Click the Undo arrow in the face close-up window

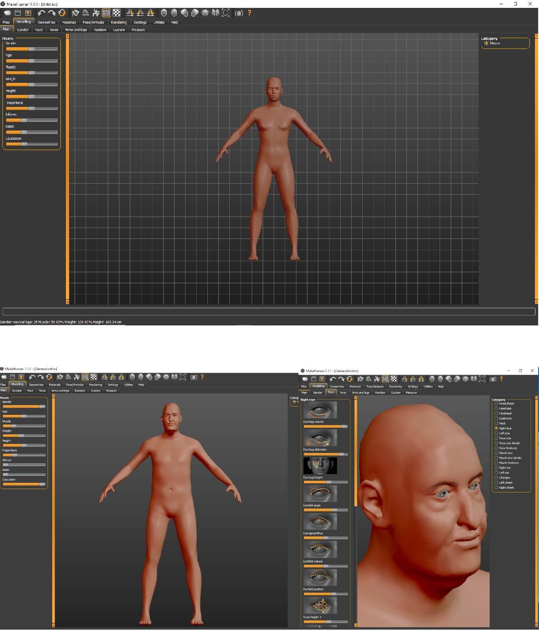coord(333,379)
